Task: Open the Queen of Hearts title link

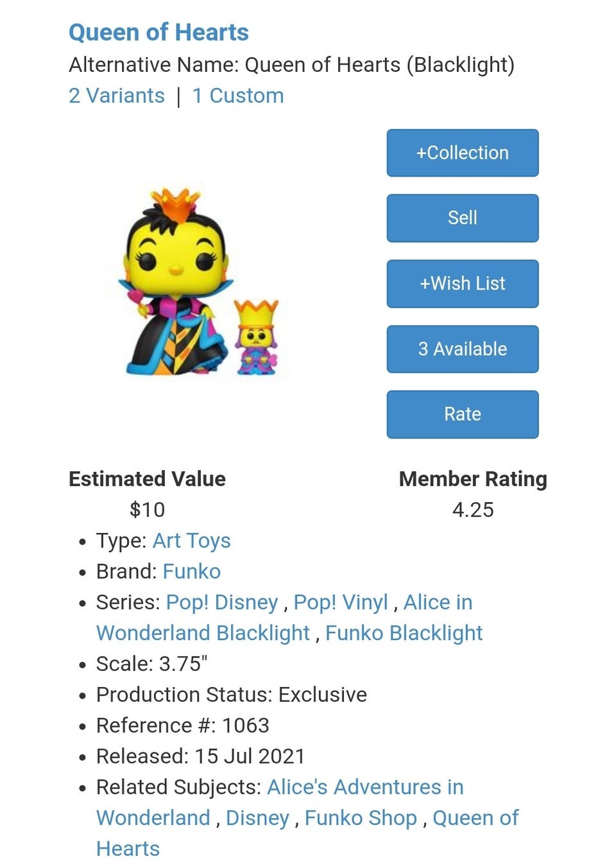Action: pos(158,32)
